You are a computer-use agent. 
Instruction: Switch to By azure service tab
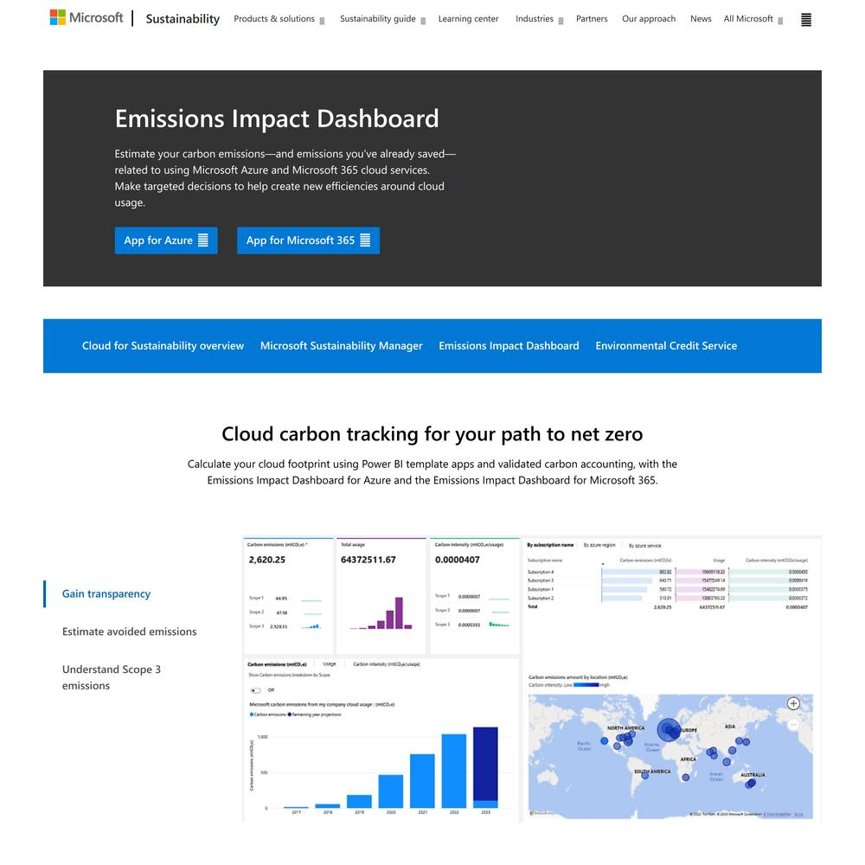tap(645, 546)
